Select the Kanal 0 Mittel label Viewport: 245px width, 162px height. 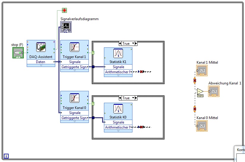pos(207,118)
